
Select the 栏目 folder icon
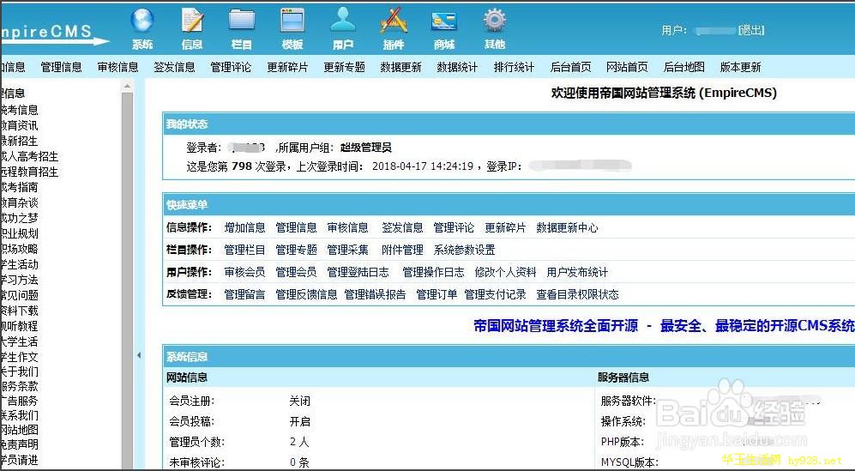coord(243,21)
